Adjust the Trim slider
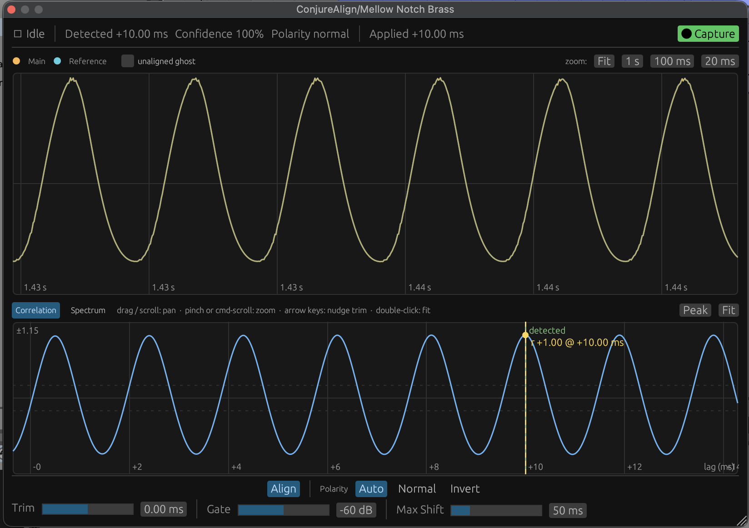749x528 pixels. pos(88,509)
